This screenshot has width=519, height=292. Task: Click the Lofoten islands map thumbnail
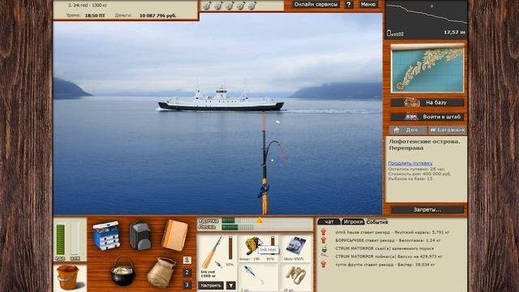(x=427, y=70)
